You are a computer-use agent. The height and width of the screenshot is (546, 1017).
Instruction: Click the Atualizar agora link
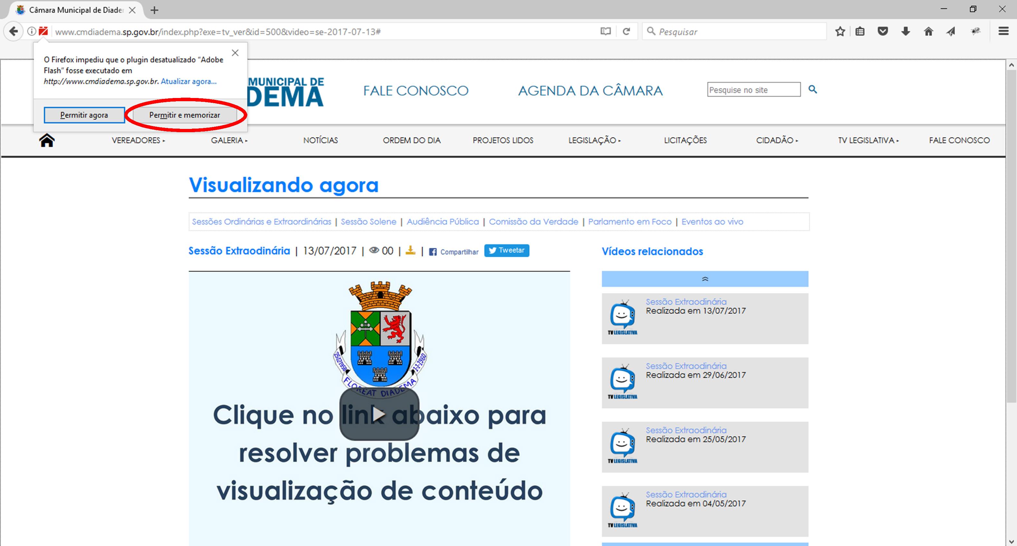[188, 82]
